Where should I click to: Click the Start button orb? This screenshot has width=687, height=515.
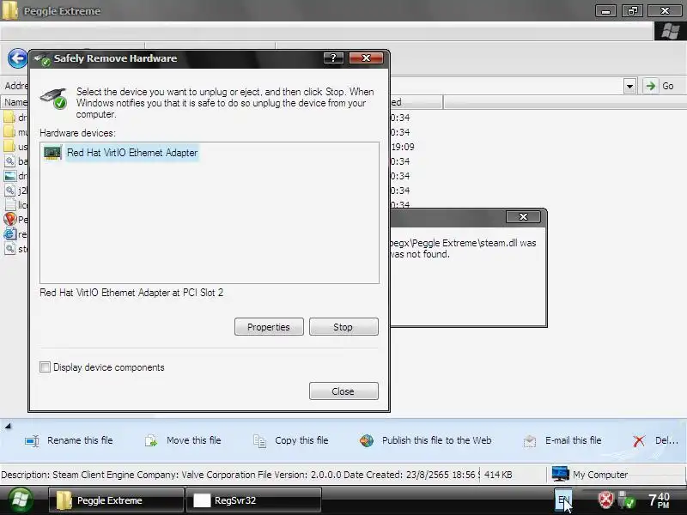20,500
